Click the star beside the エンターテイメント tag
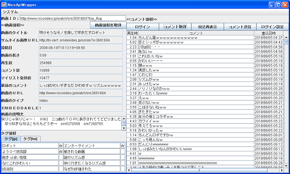 [x=123, y=145]
